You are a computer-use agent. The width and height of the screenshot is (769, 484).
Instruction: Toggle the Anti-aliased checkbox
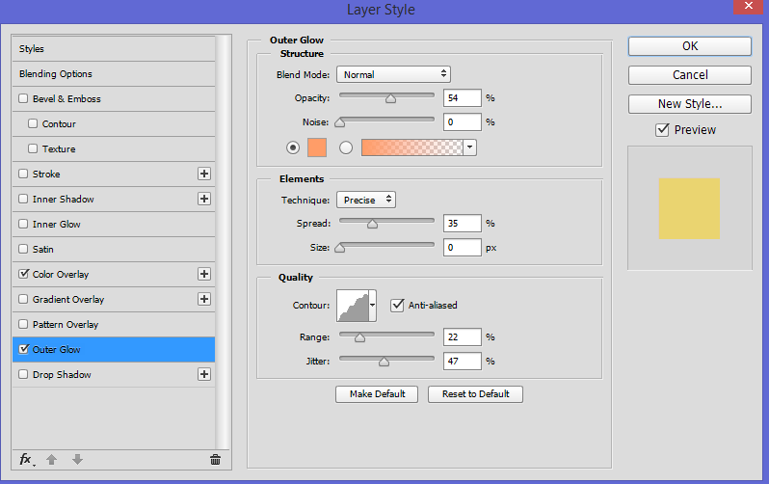(397, 305)
